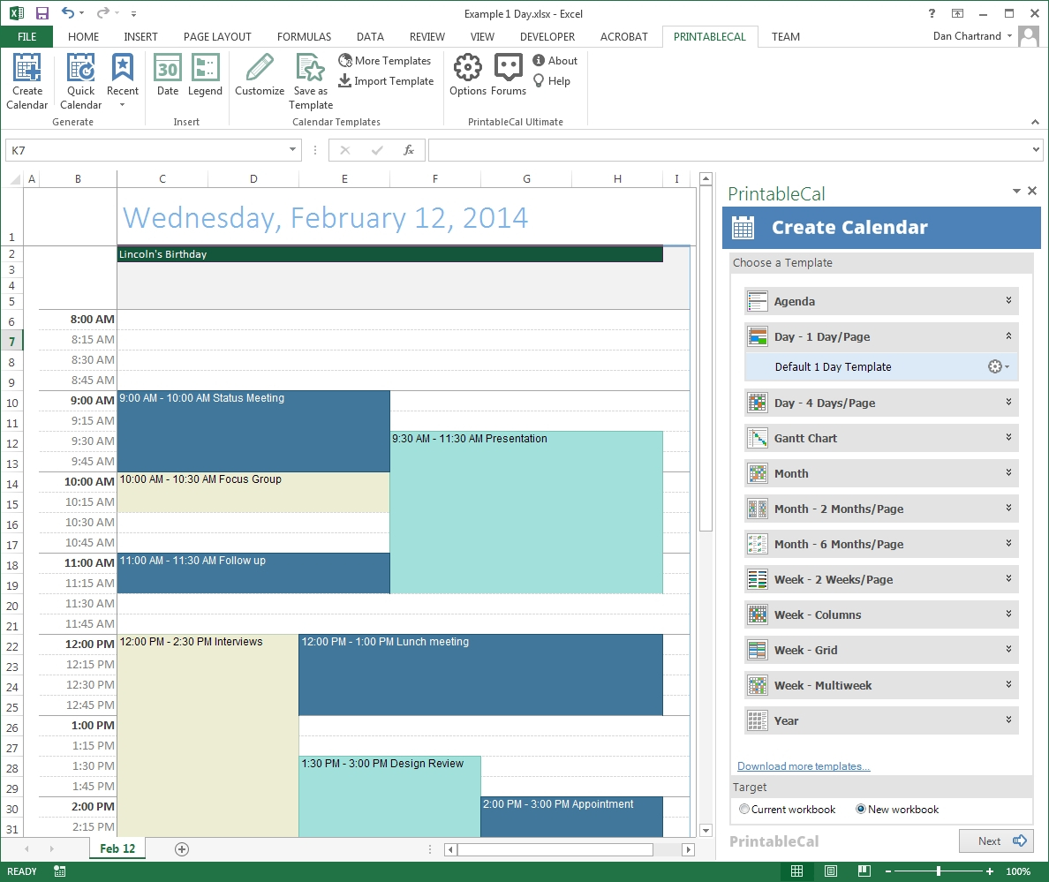Switch to Page Layout view in status bar
Viewport: 1049px width, 882px height.
click(x=830, y=871)
